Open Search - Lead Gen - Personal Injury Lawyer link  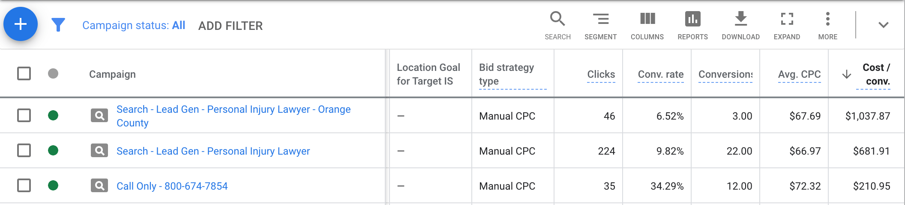pos(213,151)
